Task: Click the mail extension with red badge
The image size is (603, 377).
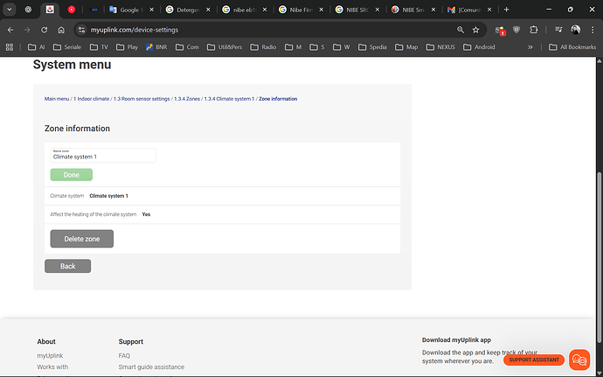Action: coord(500,30)
